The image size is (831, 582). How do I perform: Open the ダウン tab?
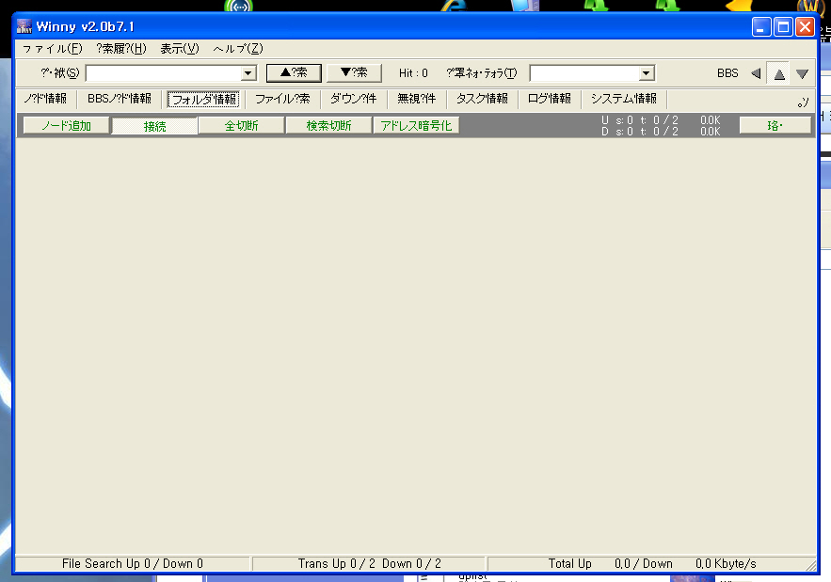[353, 99]
